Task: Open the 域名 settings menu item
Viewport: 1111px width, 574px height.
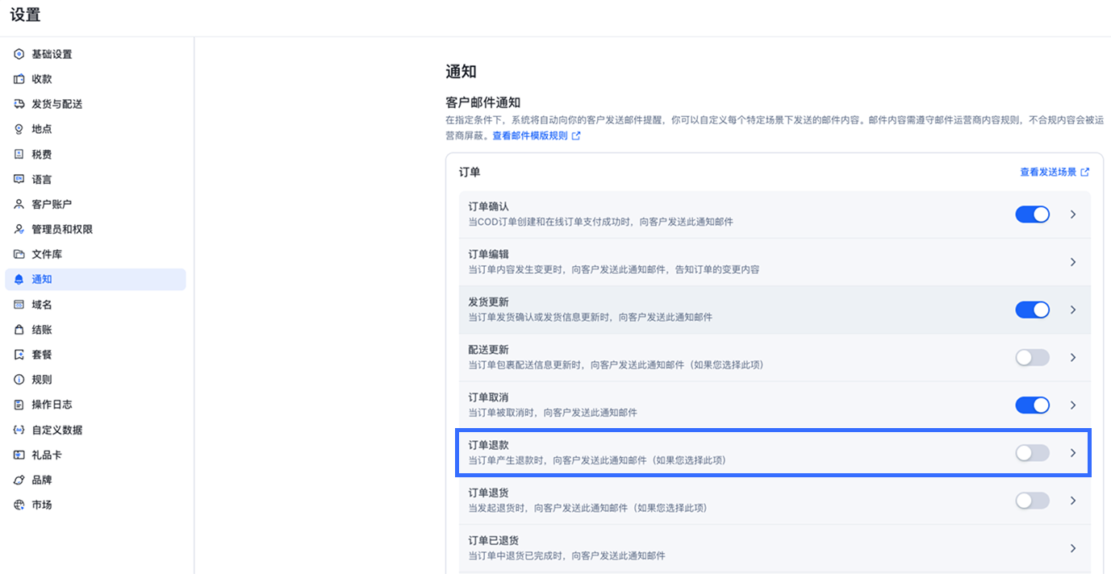Action: tap(42, 305)
